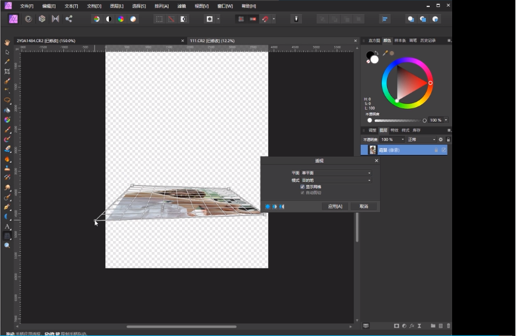Toggle Quick Mask button in toolbar
This screenshot has width=516, height=336.
pyautogui.click(x=209, y=19)
